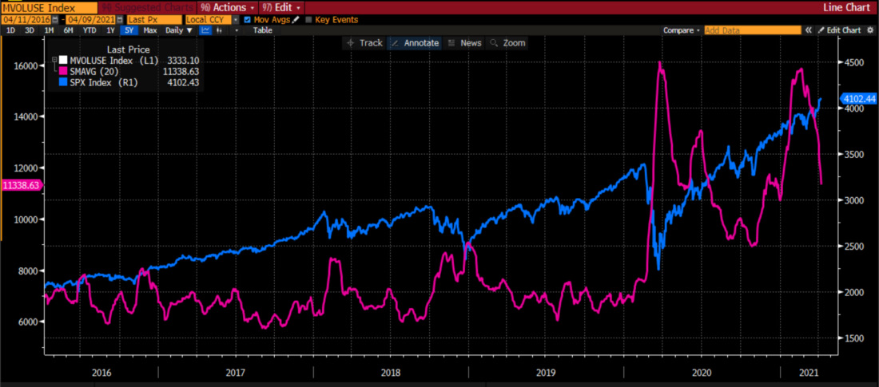Open the Actions menu
The width and height of the screenshot is (879, 387).
pyautogui.click(x=228, y=7)
